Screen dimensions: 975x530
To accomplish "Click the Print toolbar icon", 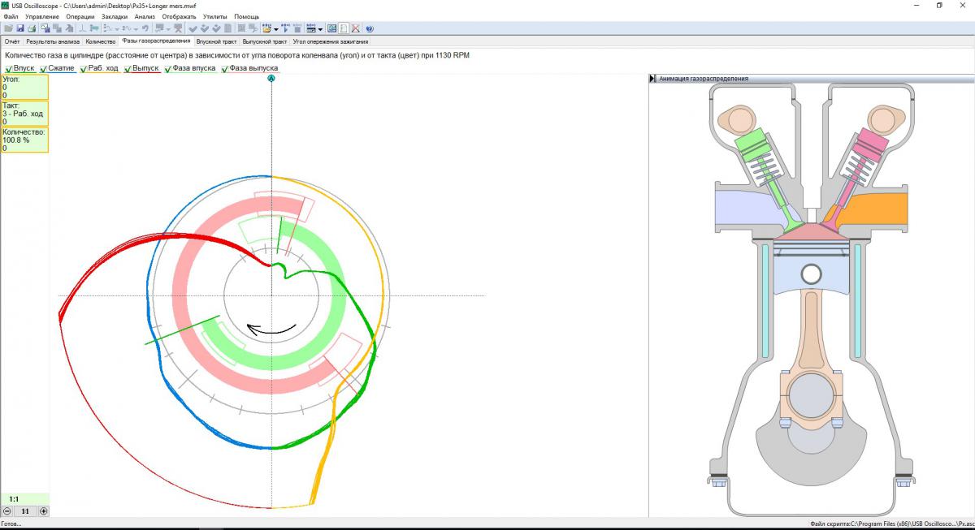I will pos(32,28).
